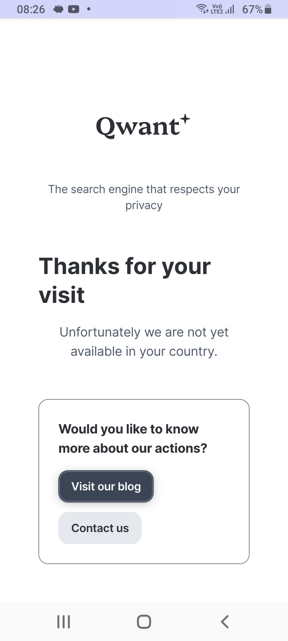Tap the Android home button
The image size is (288, 641).
click(144, 622)
